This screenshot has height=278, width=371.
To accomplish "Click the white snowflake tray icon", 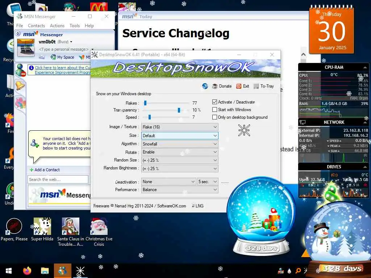I will click(306, 270).
